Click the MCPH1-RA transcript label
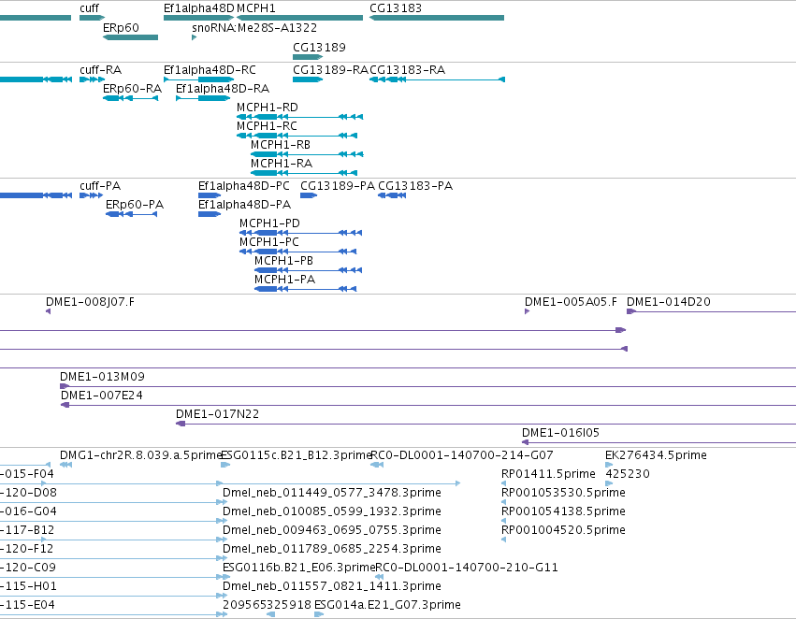This screenshot has height=619, width=796. 282,164
